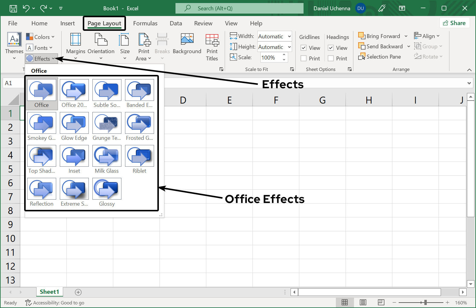476x308 pixels.
Task: Toggle Gridlines Print checkbox
Action: tap(304, 58)
